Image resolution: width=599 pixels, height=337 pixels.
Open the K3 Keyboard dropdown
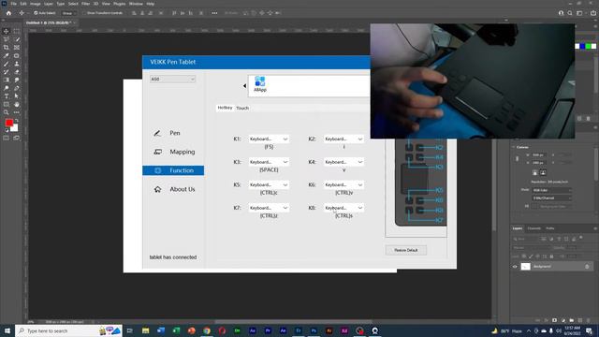pos(269,162)
